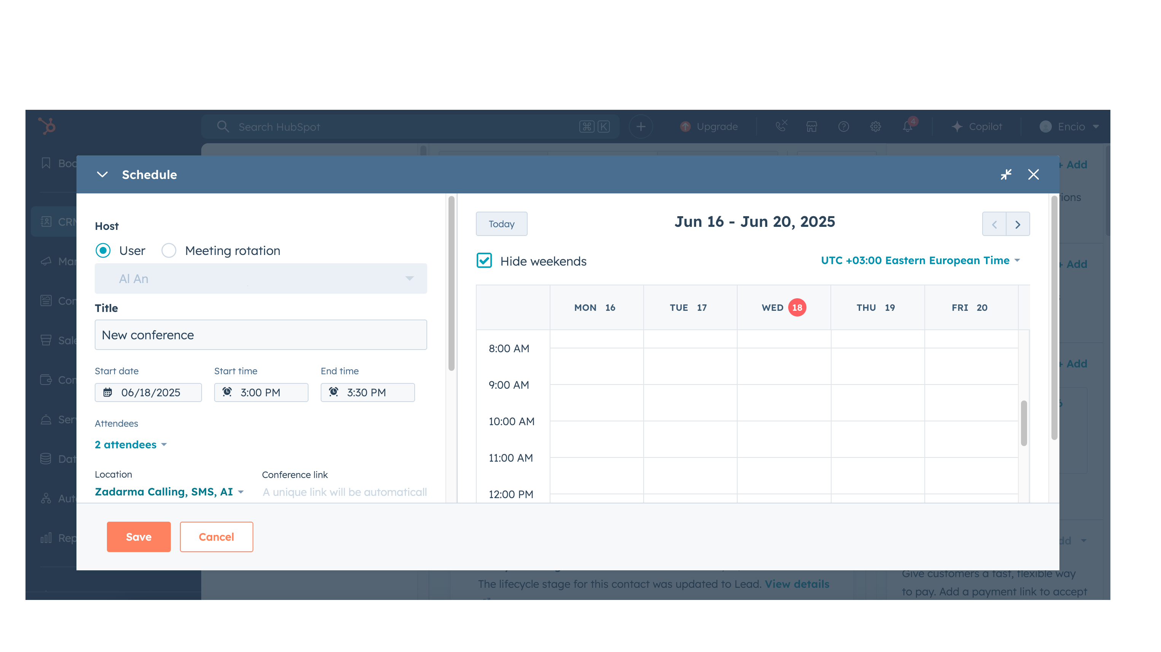Select the User host radio button

[103, 250]
